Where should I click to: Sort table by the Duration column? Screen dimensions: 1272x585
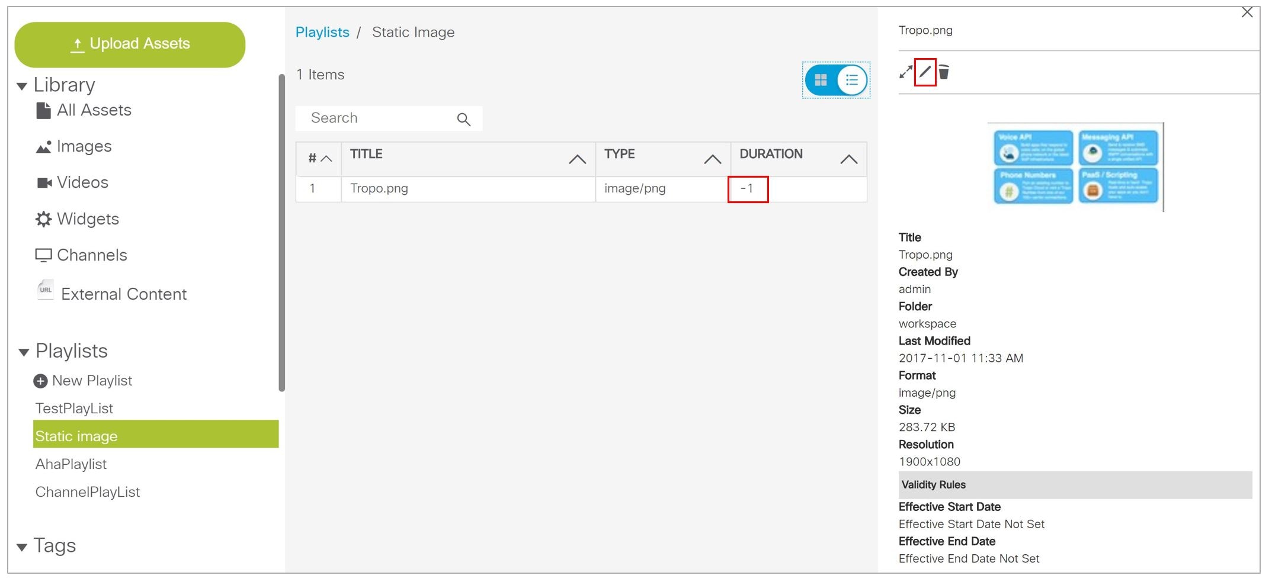847,158
